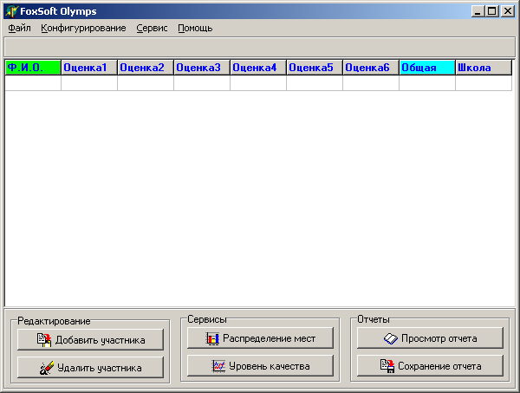Click the Оценка4 column header
Screen dimensions: 520x393
coord(258,68)
